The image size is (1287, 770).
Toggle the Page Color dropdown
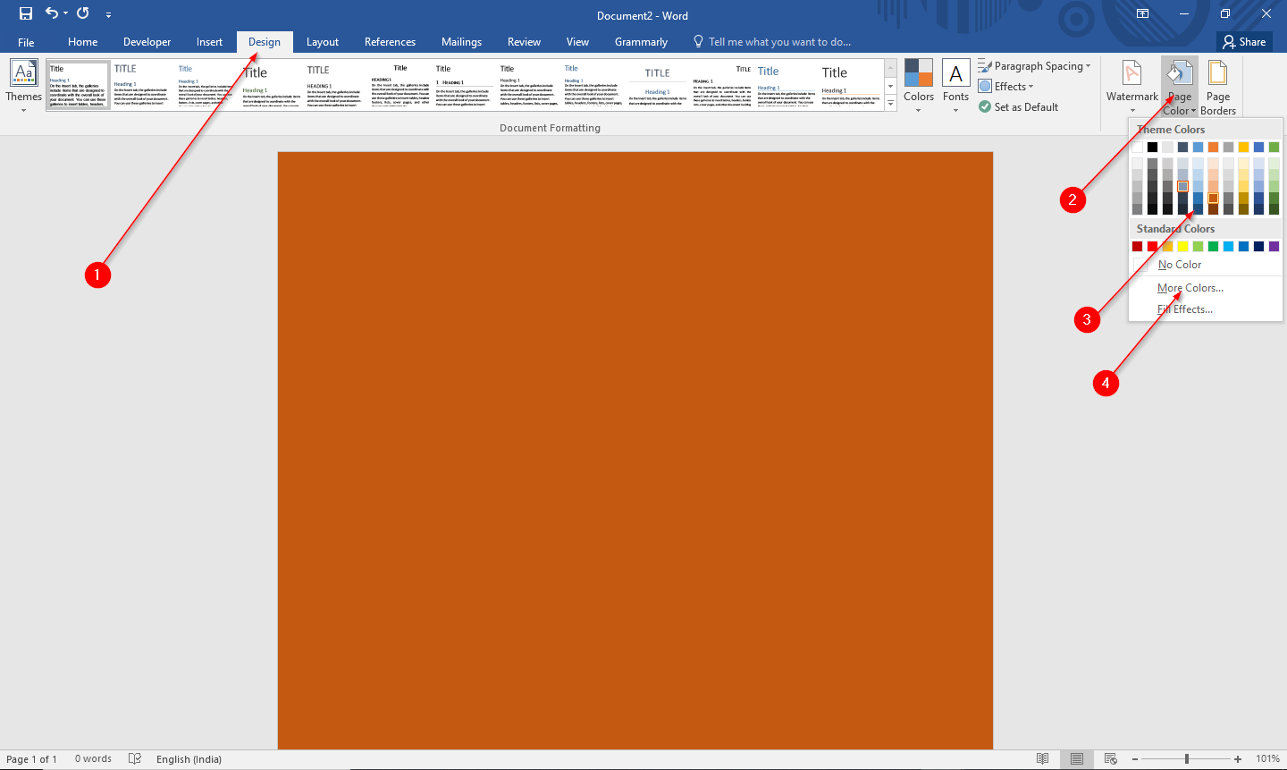click(1180, 86)
